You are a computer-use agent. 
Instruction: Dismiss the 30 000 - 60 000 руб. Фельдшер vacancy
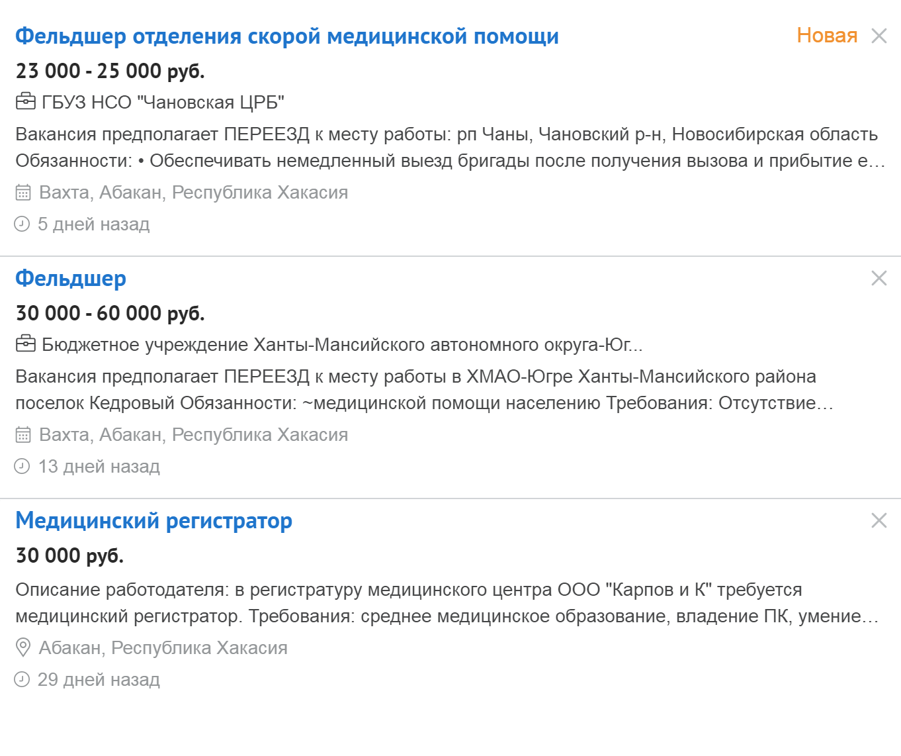click(x=879, y=278)
